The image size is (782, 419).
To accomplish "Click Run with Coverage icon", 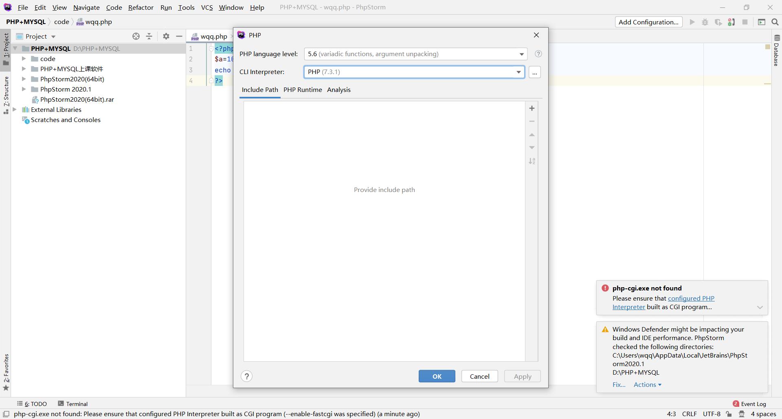I will [x=718, y=22].
